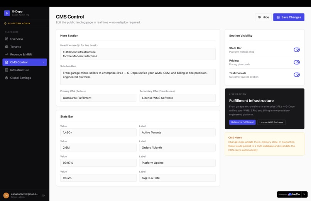Click the CMS Notes heading
311x201 pixels.
click(x=235, y=138)
